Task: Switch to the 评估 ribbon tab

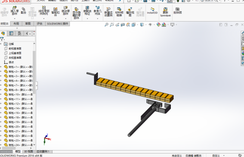Action: point(40,24)
